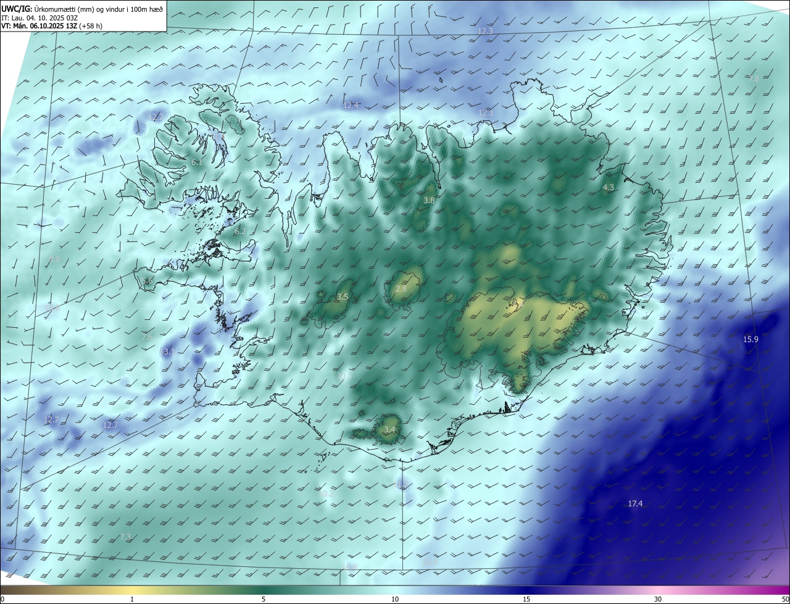The height and width of the screenshot is (604, 790).
Task: Click the 50 tick on the color scale
Action: (x=785, y=599)
